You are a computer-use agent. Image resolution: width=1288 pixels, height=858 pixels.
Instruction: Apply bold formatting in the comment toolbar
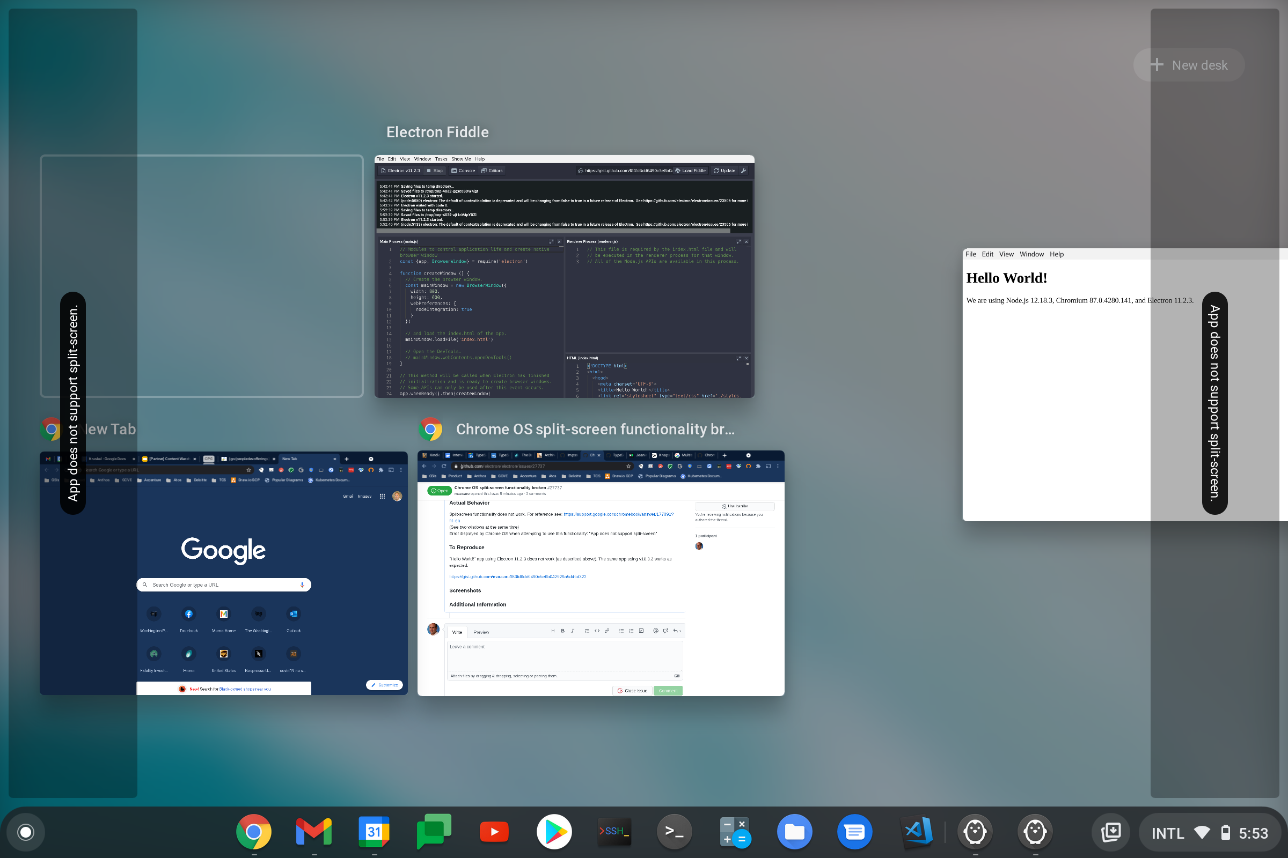(562, 631)
